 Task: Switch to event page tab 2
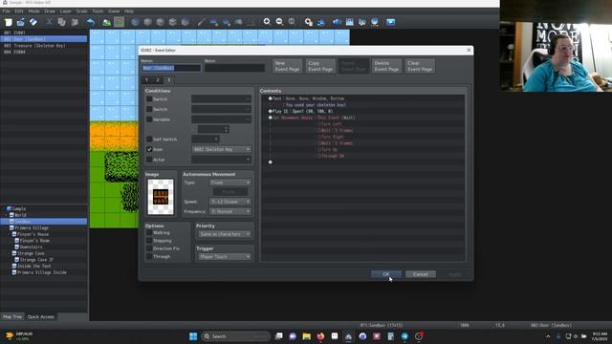pos(158,80)
